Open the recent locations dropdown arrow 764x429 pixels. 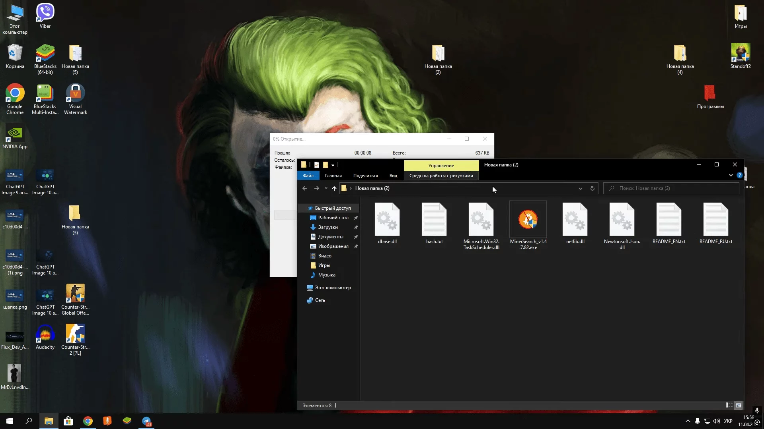(326, 188)
